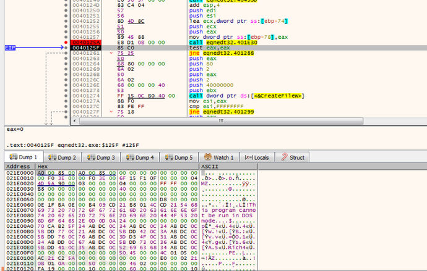This screenshot has width=427, height=271.
Task: Toggle breakpoint dot next to 00401261
Action: (66, 53)
